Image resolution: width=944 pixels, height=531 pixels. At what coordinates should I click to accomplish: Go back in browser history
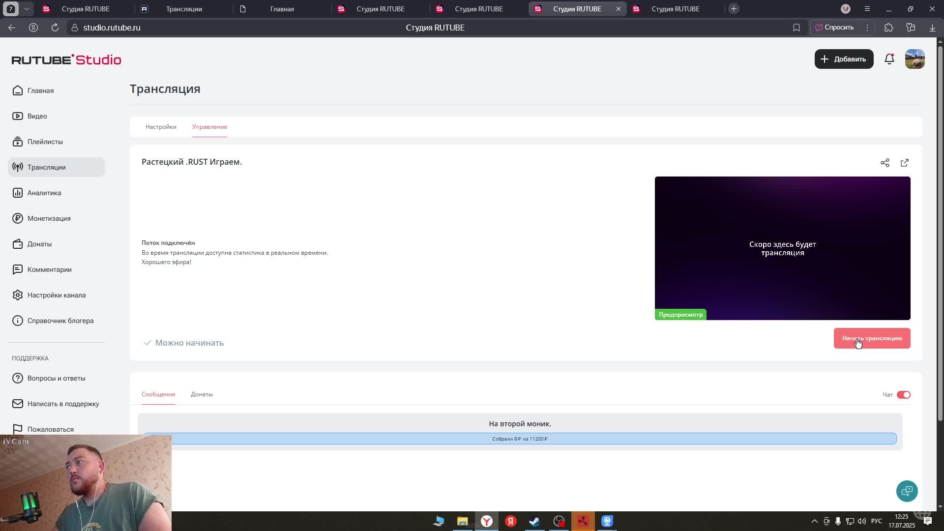pos(12,28)
